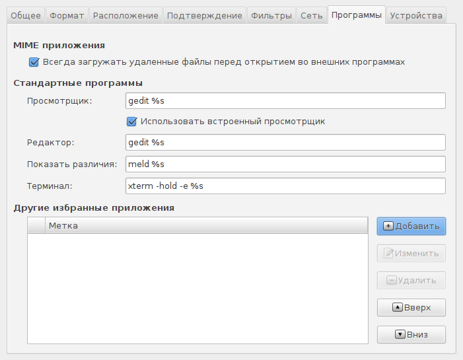Viewport: 463px width, 360px height.
Task: Click the Добавить button
Action: (x=411, y=226)
